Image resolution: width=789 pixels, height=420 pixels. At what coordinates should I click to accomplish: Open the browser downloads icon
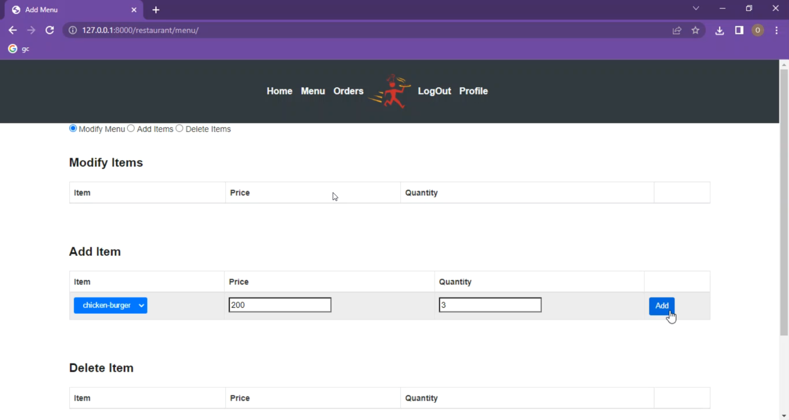tap(720, 31)
